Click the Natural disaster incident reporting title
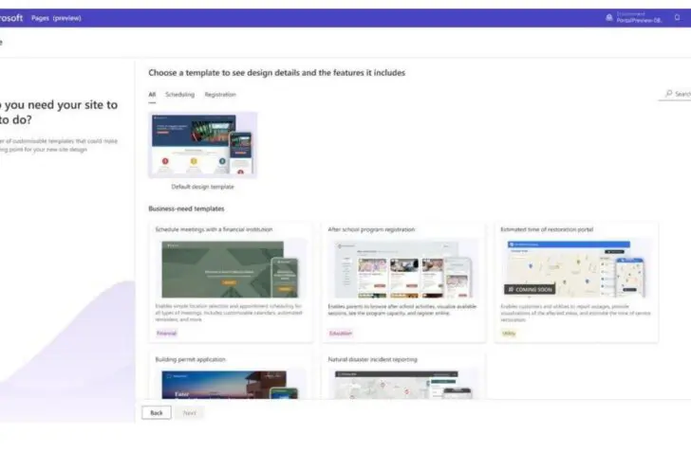 click(372, 359)
